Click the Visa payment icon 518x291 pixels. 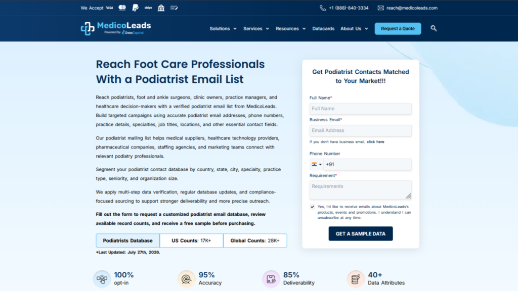point(109,8)
